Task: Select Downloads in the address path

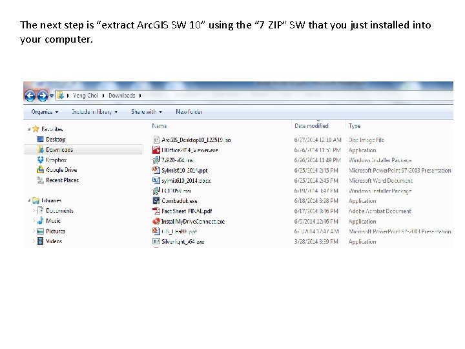Action: pos(122,95)
